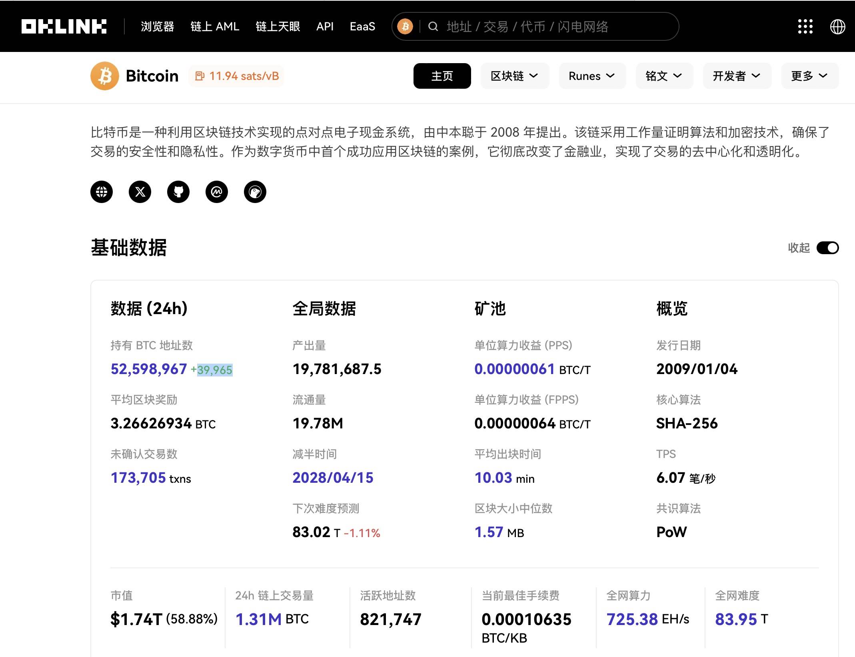Open Bitcoin's X (Twitter) profile icon
The image size is (855, 657).
click(140, 192)
